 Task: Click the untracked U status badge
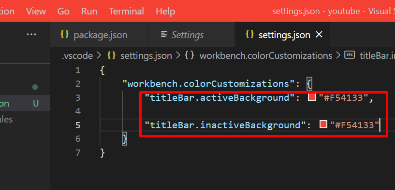click(36, 103)
